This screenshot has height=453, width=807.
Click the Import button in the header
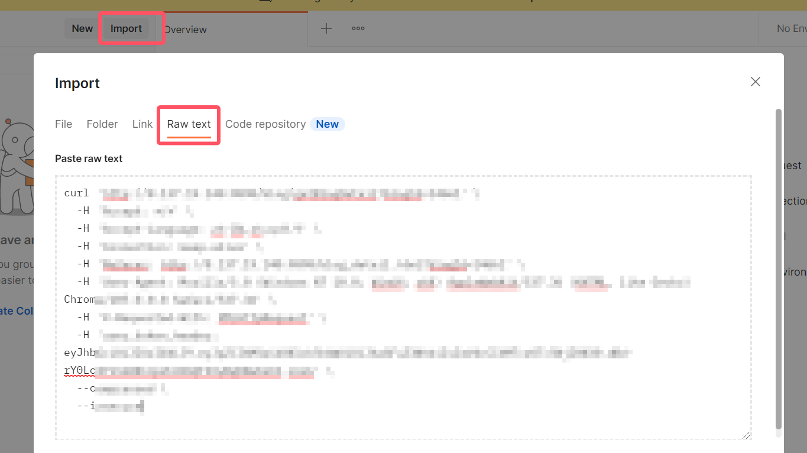[126, 28]
